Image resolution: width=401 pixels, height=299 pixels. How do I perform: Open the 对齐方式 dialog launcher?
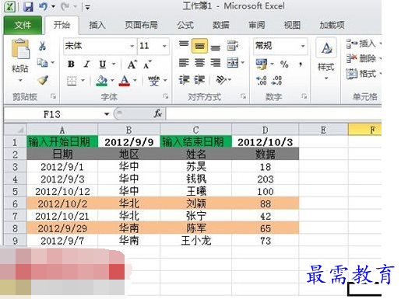243,96
